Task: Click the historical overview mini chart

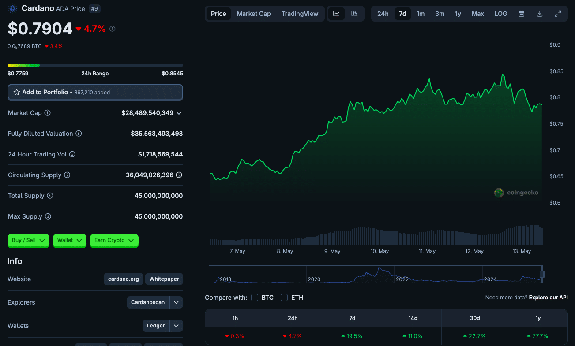Action: coord(376,274)
